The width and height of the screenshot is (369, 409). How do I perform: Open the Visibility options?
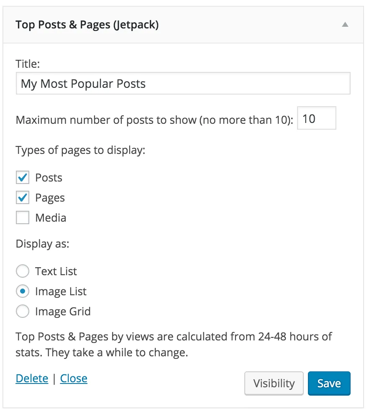274,383
